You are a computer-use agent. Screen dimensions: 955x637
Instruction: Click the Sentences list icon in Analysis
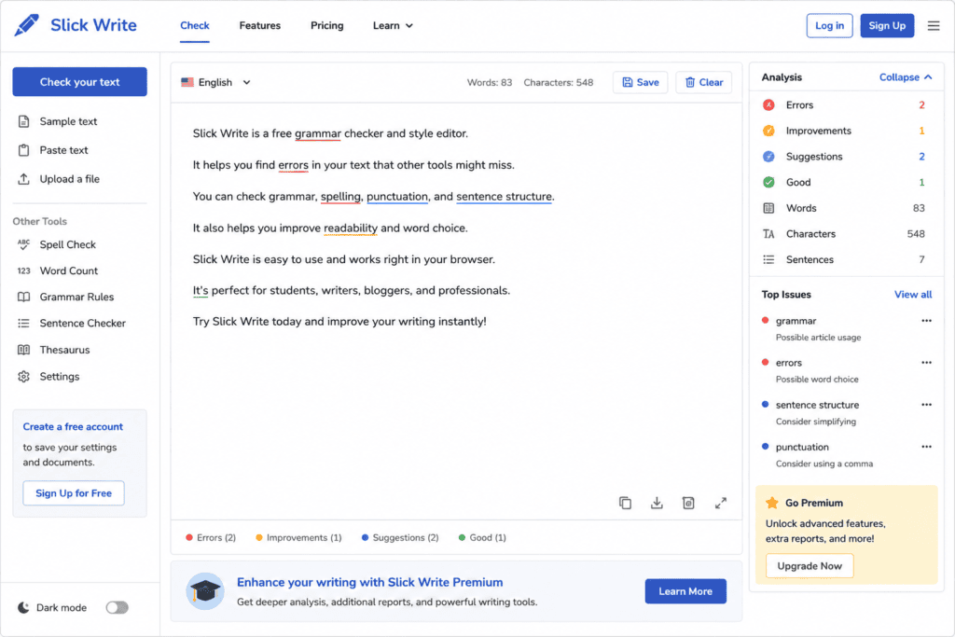(x=768, y=259)
